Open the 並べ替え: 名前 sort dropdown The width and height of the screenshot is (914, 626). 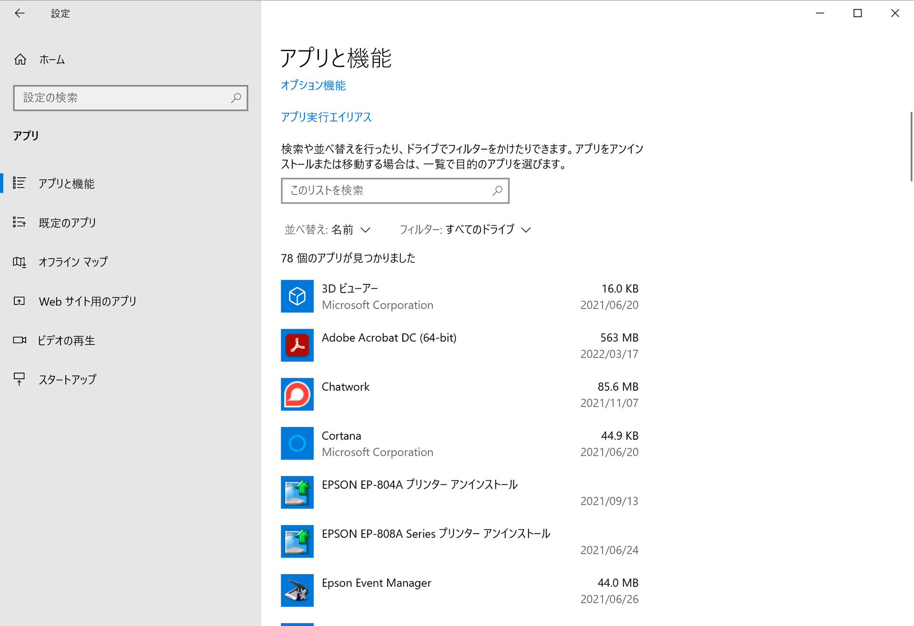[328, 230]
